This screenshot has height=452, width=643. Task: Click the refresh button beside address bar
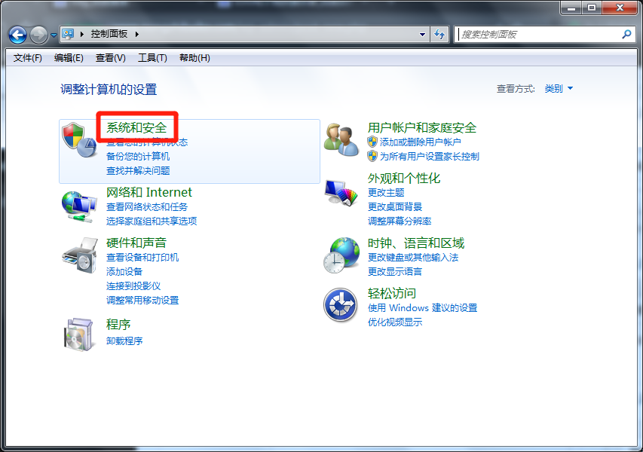(x=439, y=35)
